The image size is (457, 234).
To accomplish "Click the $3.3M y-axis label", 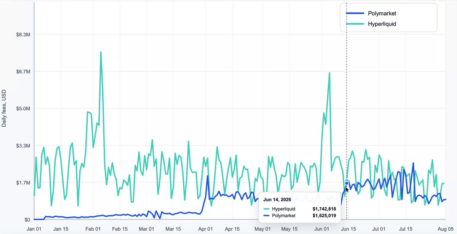I will click(23, 145).
